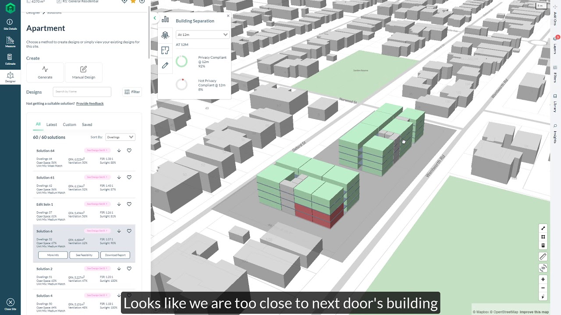Image resolution: width=561 pixels, height=315 pixels.
Task: Click See Feasibility for Solution 6
Action: [x=84, y=255]
